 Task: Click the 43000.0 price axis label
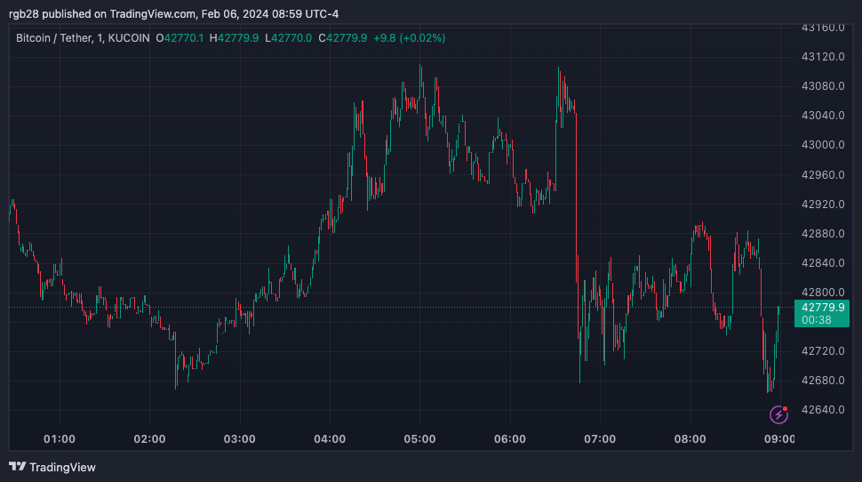(x=823, y=145)
